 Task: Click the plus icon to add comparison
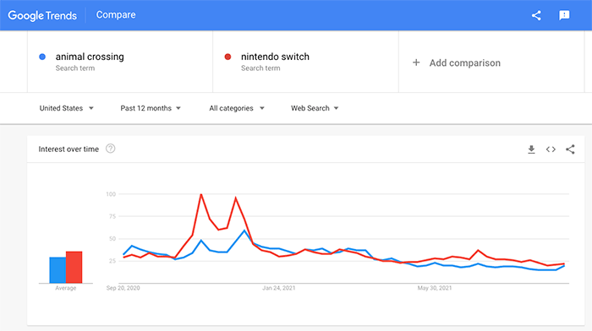pyautogui.click(x=416, y=62)
